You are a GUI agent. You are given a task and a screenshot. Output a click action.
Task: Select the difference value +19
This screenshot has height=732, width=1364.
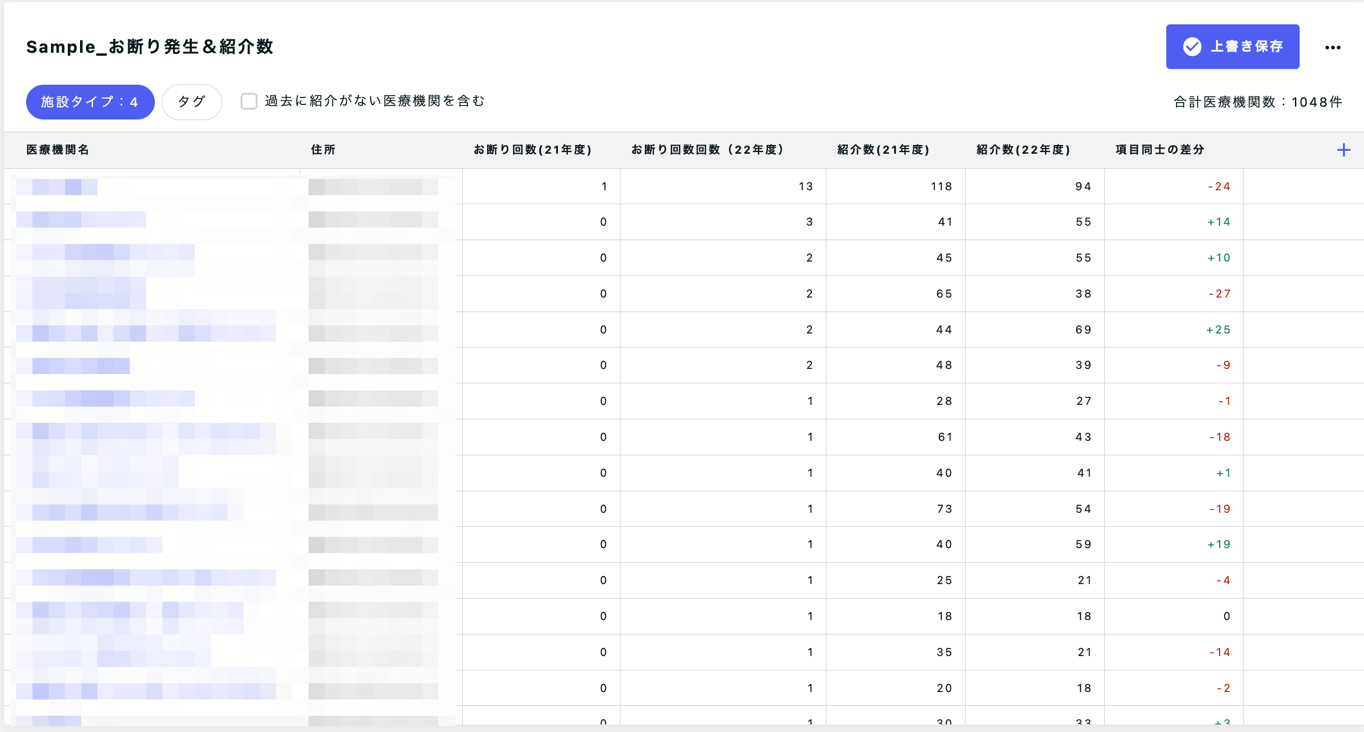(1218, 544)
